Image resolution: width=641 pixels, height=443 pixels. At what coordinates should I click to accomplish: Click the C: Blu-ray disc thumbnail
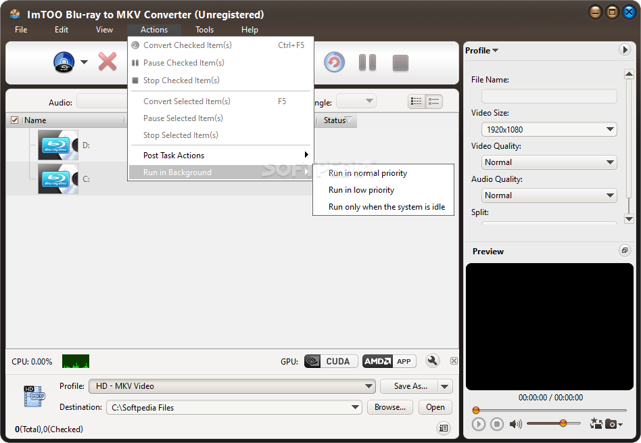point(58,179)
